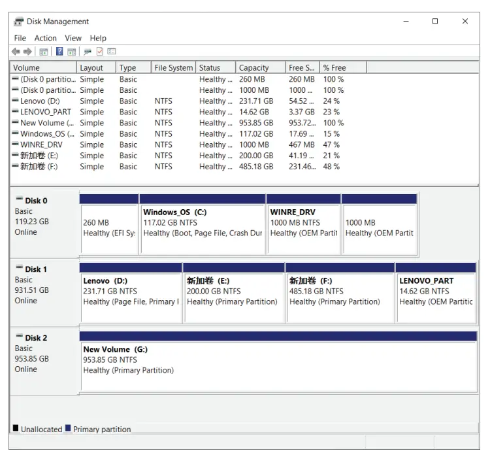490x457 pixels.
Task: Click the rightmost toolbar icon
Action: 112,52
